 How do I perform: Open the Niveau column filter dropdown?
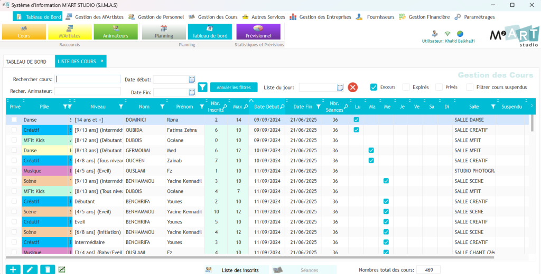tap(121, 107)
